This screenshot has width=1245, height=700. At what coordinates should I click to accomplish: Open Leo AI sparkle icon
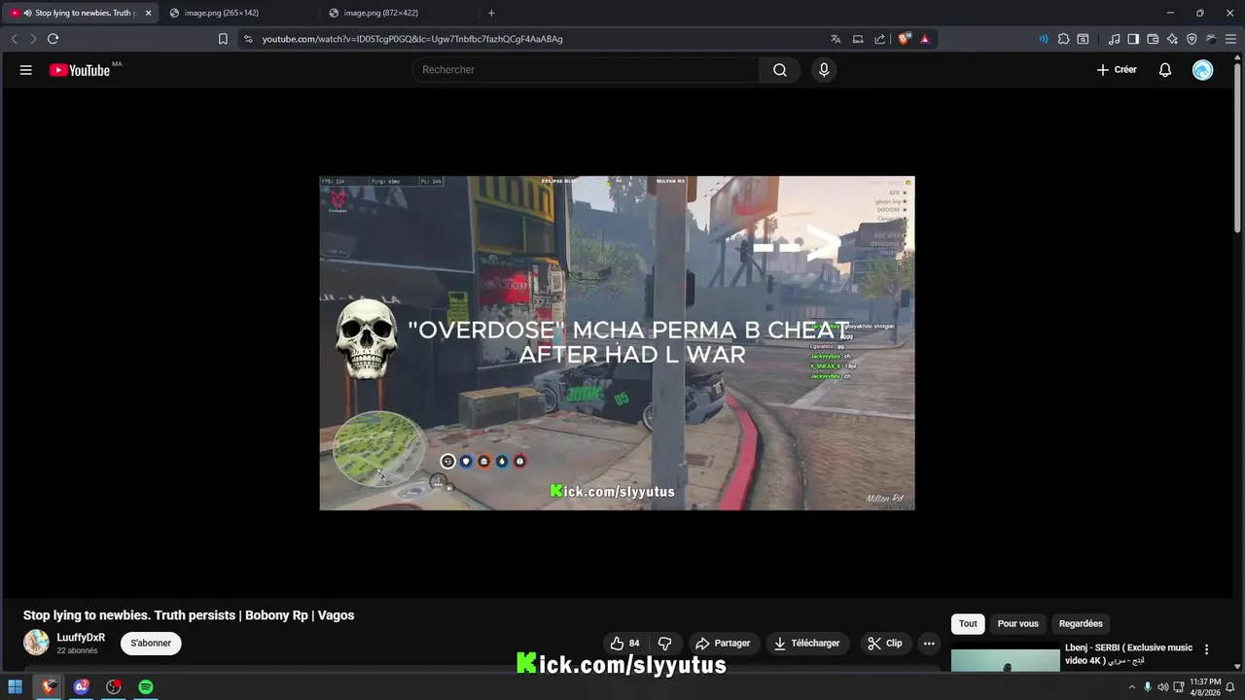click(1172, 39)
